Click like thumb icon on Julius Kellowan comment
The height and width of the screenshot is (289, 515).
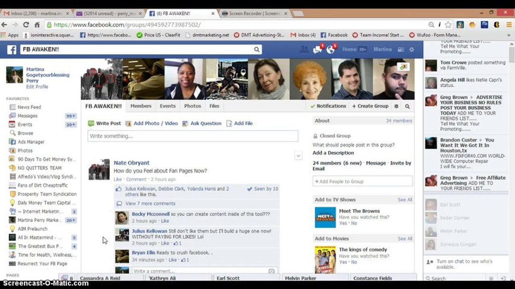(x=175, y=243)
